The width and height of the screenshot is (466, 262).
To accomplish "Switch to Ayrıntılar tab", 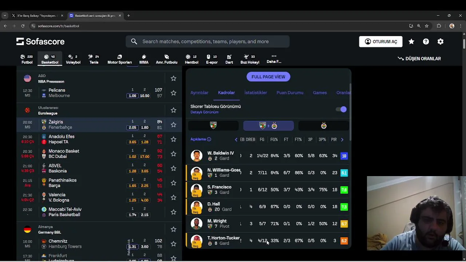I will click(199, 93).
